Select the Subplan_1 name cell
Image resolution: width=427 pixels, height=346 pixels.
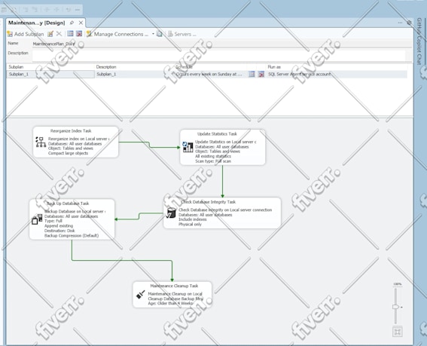(x=50, y=74)
